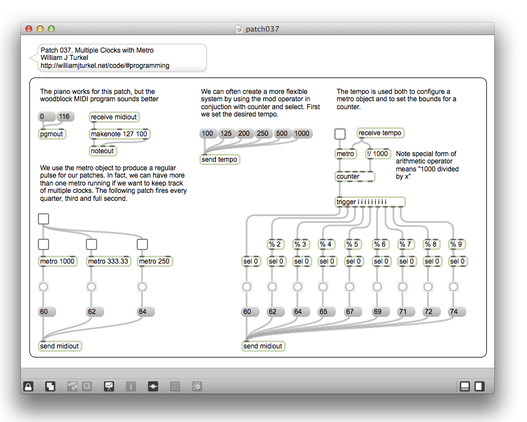Select the counter object
The image size is (527, 422).
tap(355, 176)
